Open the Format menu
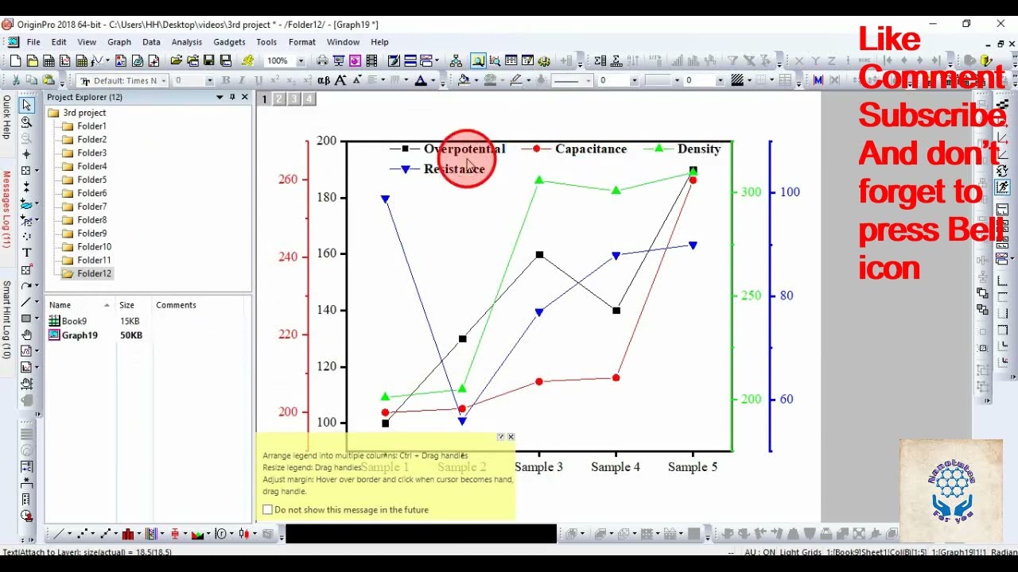 point(302,42)
